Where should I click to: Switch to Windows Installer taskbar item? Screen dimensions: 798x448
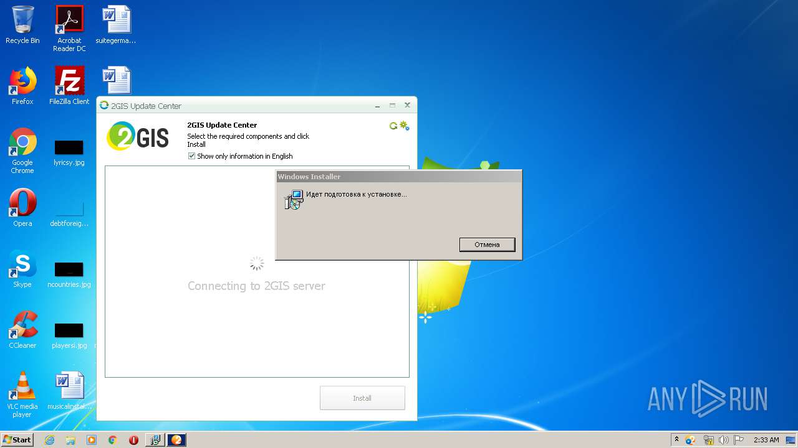coord(155,440)
